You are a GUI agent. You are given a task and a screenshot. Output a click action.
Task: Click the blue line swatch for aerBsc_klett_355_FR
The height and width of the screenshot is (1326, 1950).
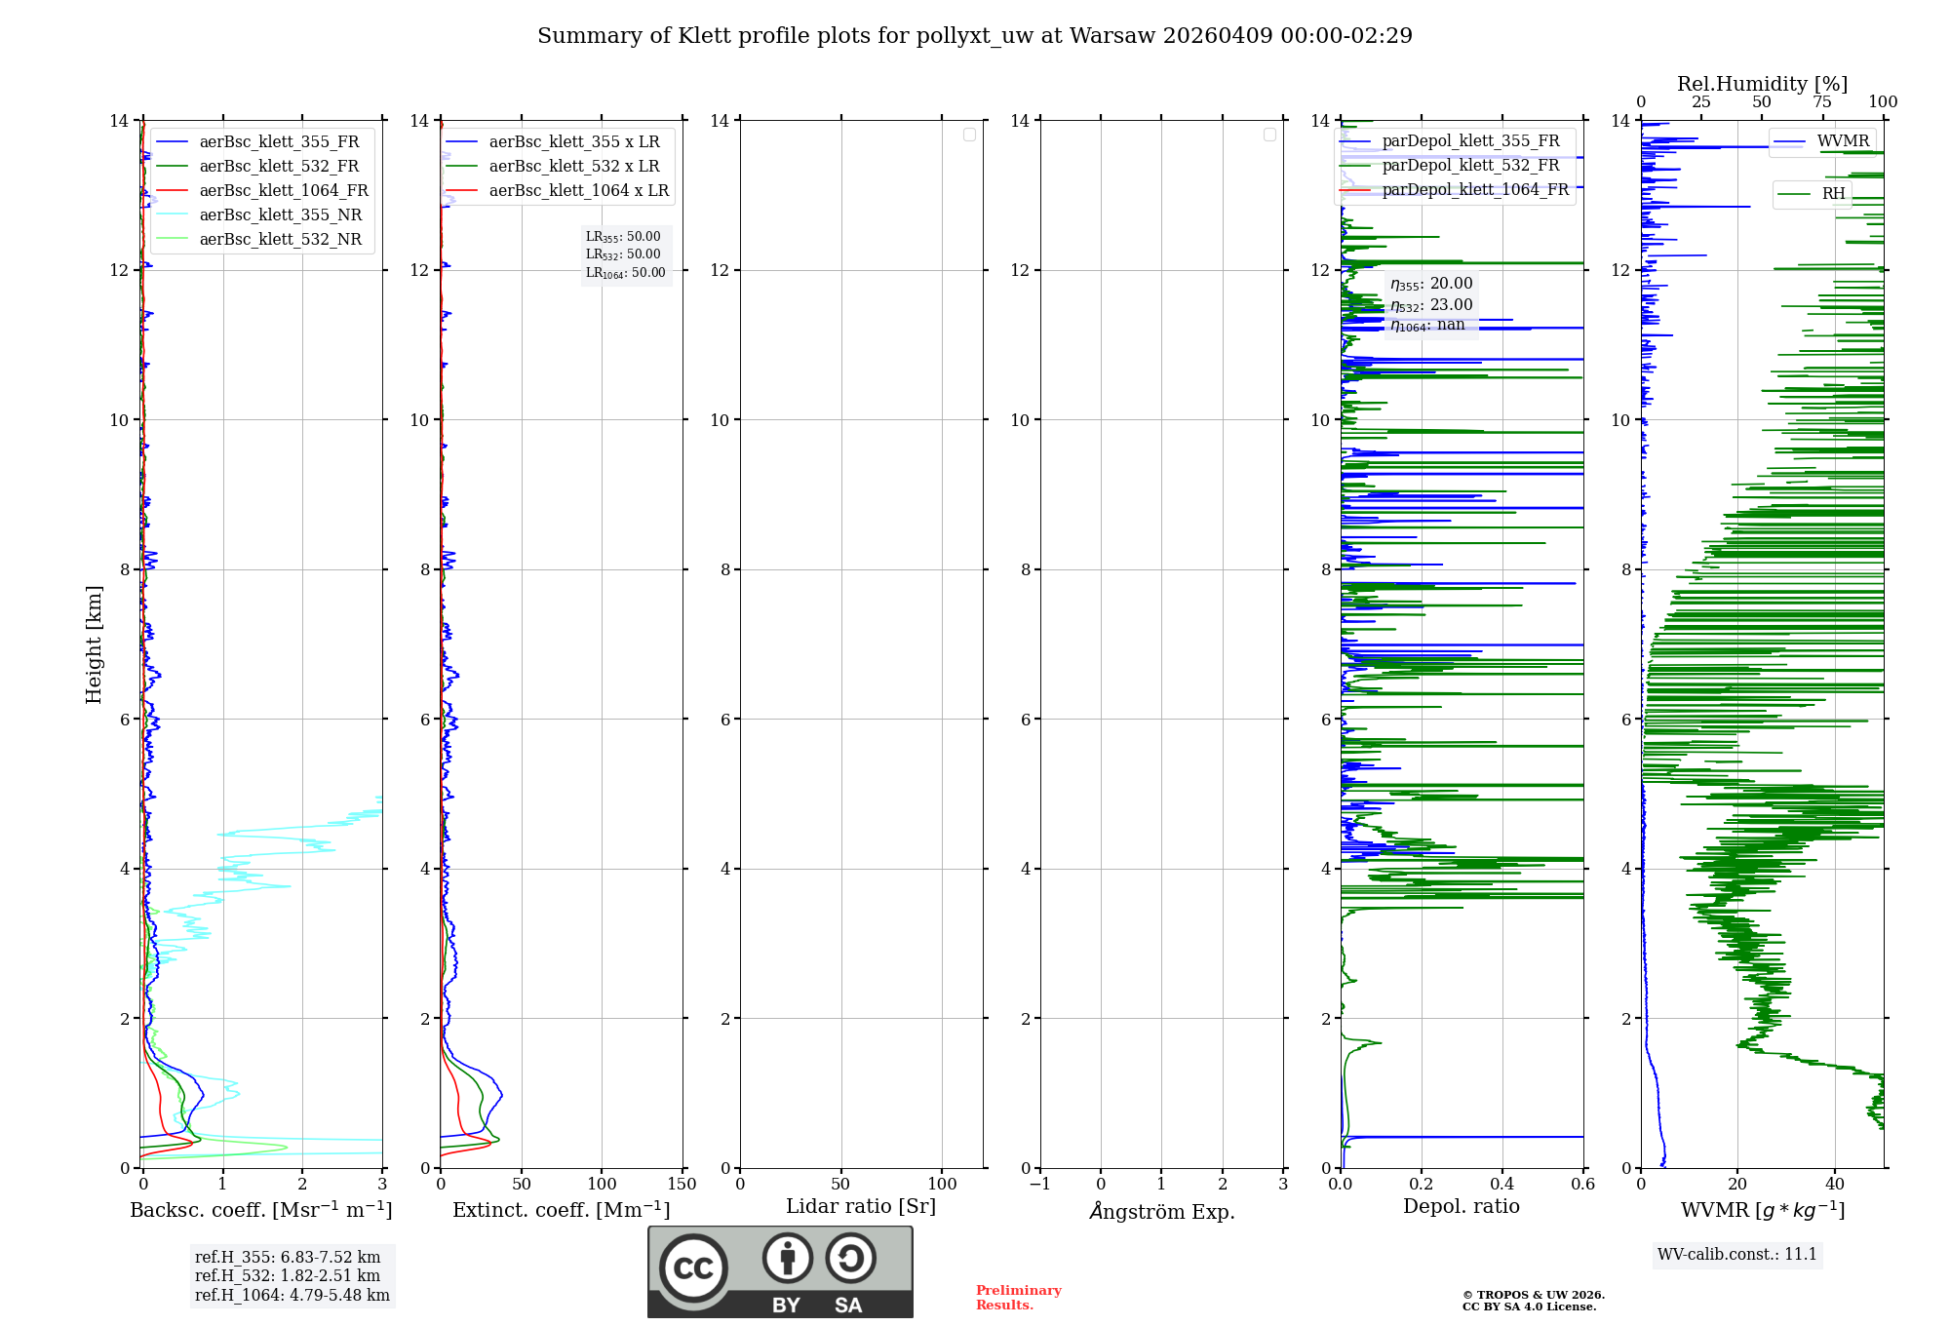pyautogui.click(x=172, y=142)
